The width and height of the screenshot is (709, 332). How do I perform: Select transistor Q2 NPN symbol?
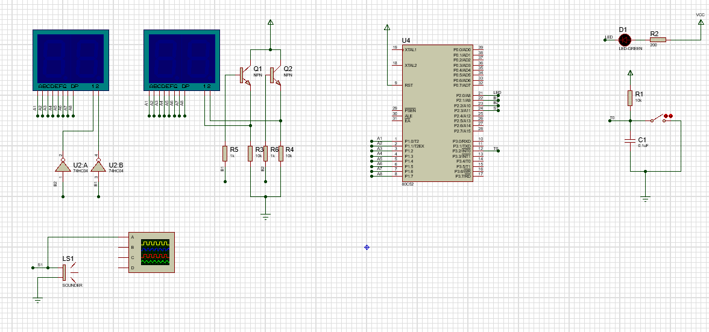(274, 75)
